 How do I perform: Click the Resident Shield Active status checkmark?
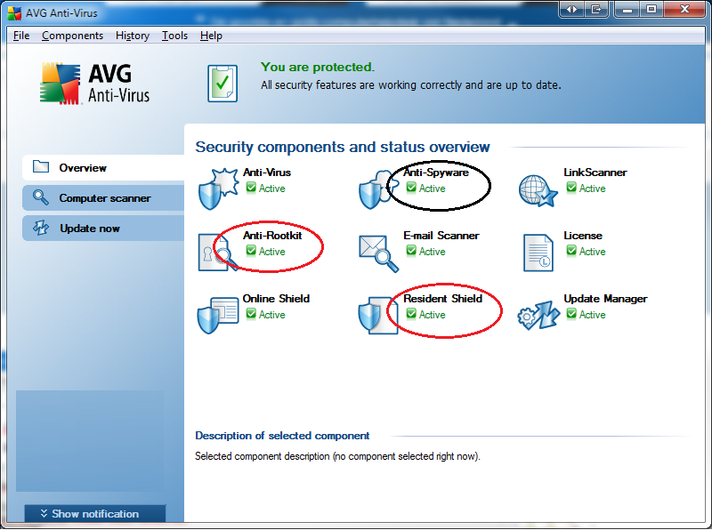click(x=411, y=314)
